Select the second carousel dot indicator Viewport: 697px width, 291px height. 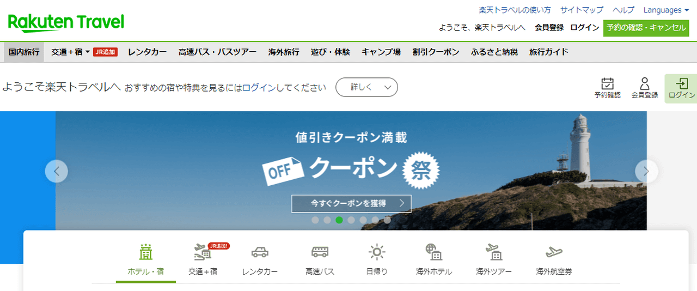(327, 220)
